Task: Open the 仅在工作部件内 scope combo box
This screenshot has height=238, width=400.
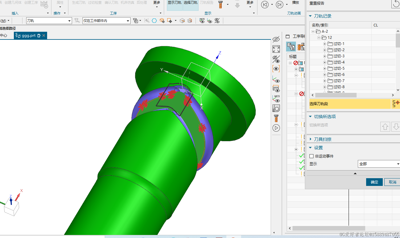Action: click(x=107, y=21)
